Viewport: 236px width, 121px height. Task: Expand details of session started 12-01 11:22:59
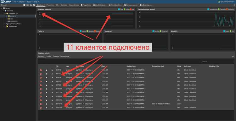53,78
